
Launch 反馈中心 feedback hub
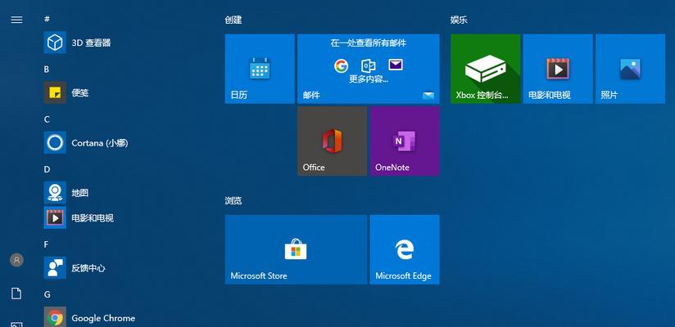click(75, 267)
